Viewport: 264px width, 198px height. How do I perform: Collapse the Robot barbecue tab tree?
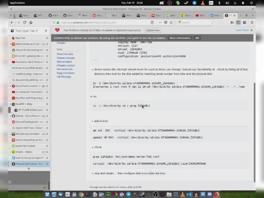10,44
